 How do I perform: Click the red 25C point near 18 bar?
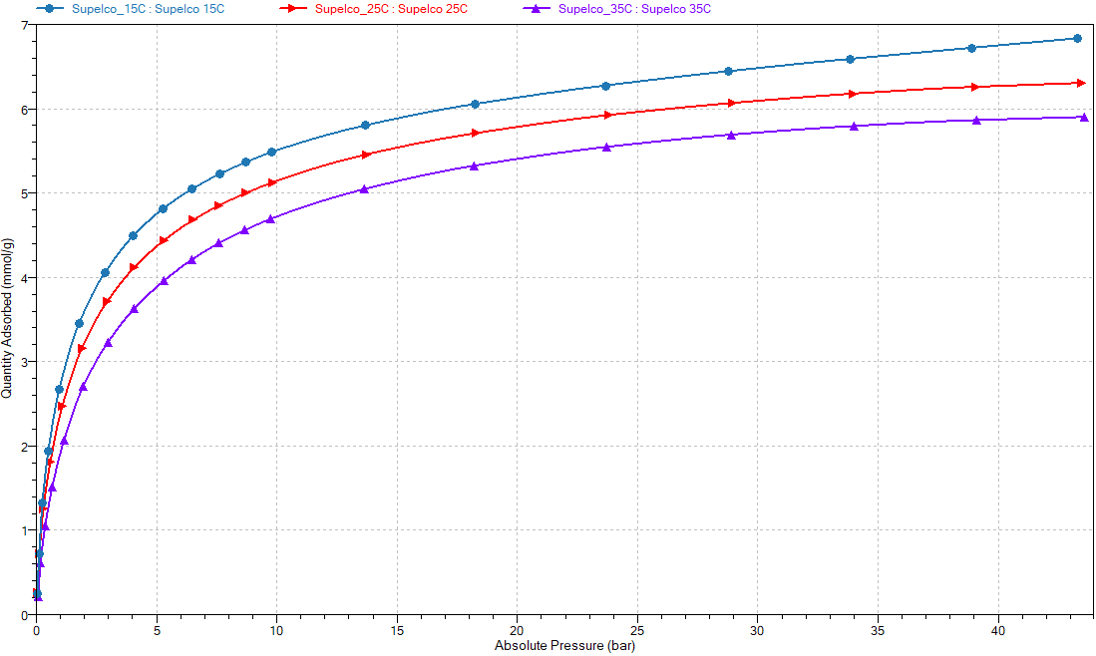[x=476, y=133]
